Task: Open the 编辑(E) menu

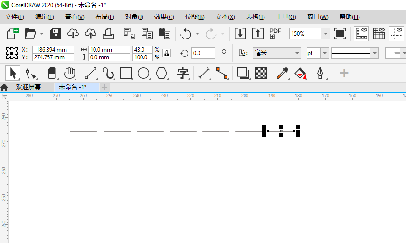Action: tap(44, 17)
